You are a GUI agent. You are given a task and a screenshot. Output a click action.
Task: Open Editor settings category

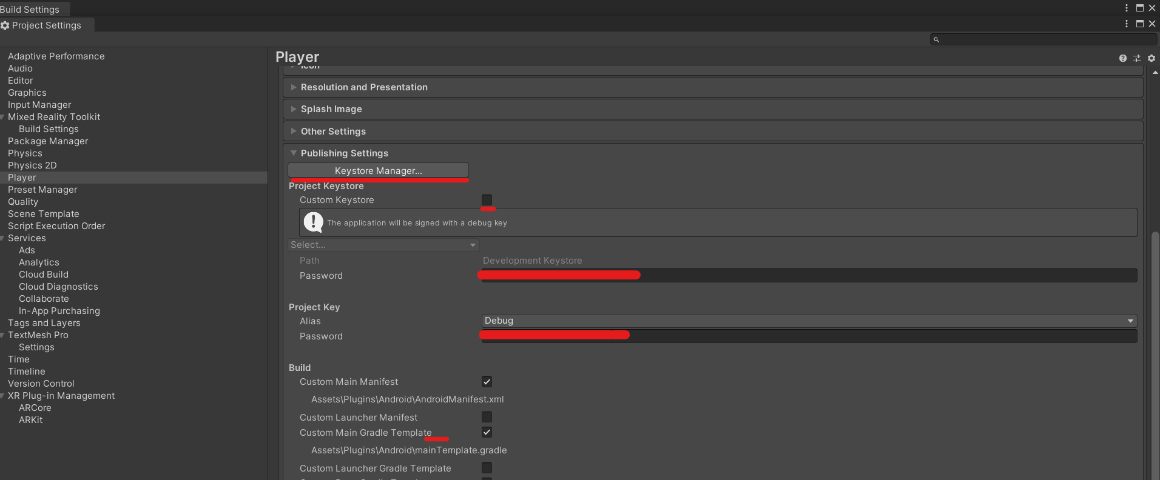[x=20, y=81]
